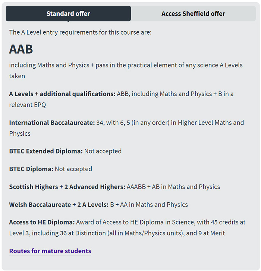Click the 'AAABB + AB in Maths and Physics' text

(173, 187)
